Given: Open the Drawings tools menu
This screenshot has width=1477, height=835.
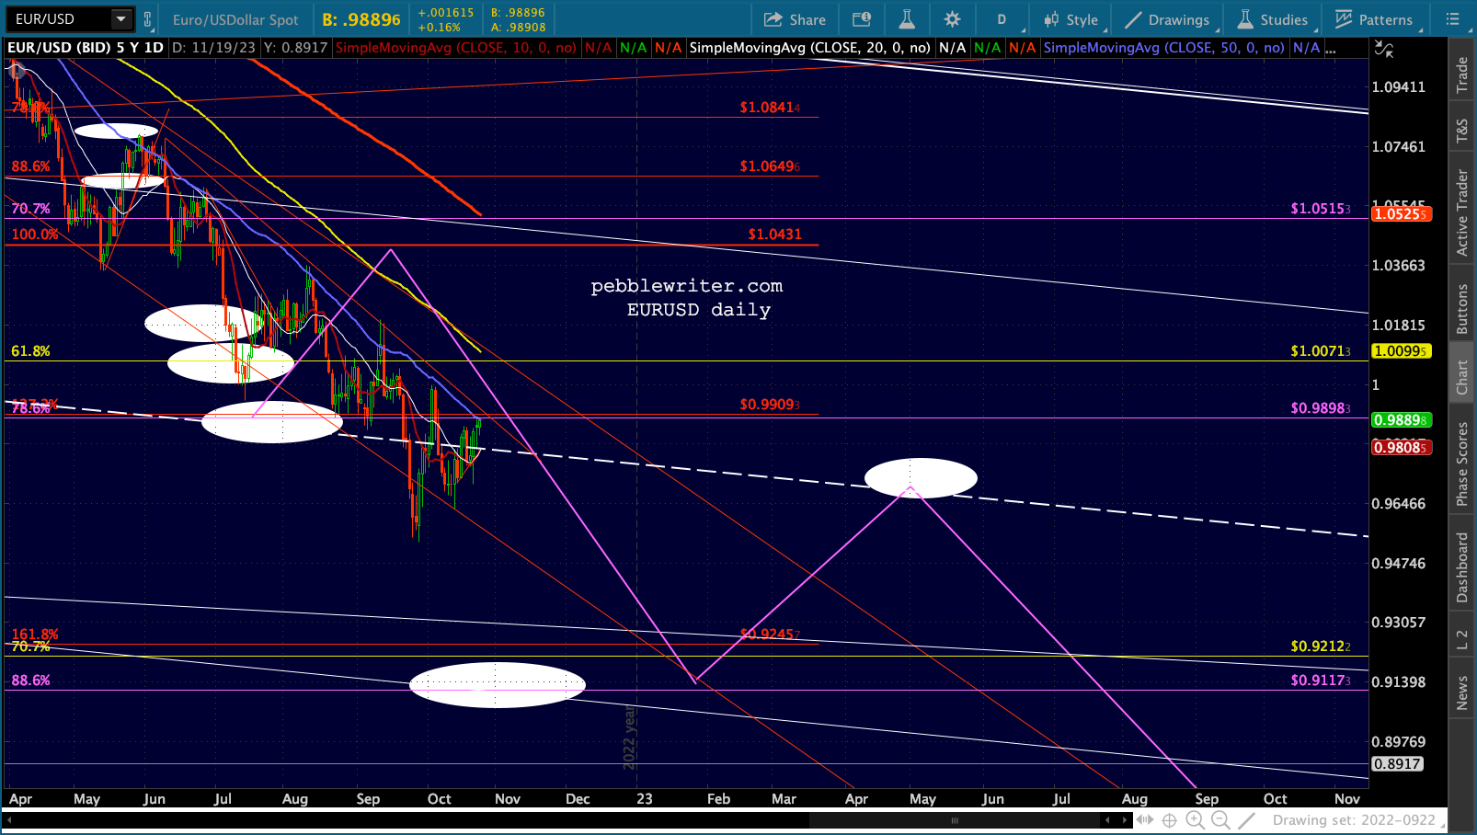Looking at the screenshot, I should [1168, 19].
